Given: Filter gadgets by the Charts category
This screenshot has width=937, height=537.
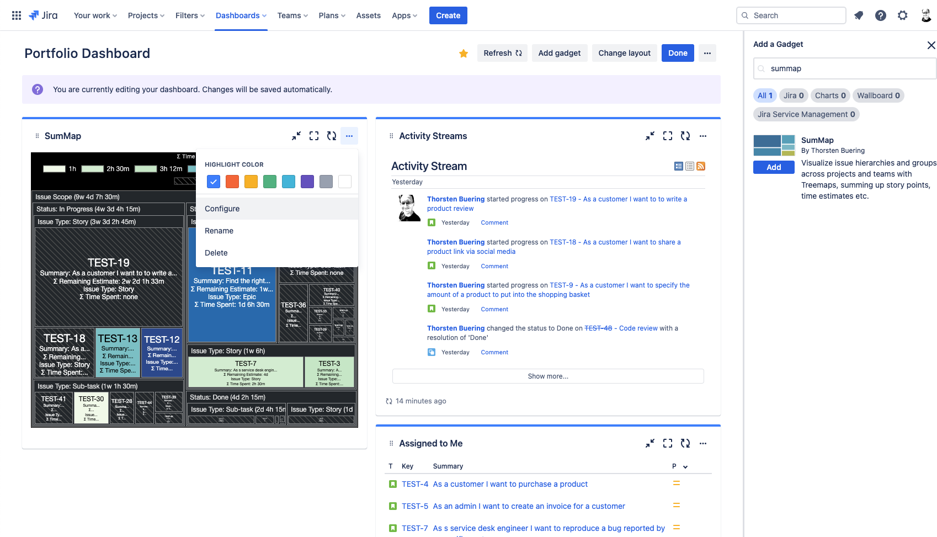Looking at the screenshot, I should (830, 95).
